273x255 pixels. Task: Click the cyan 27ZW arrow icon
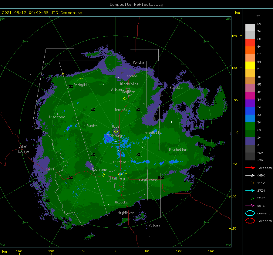(x=250, y=191)
